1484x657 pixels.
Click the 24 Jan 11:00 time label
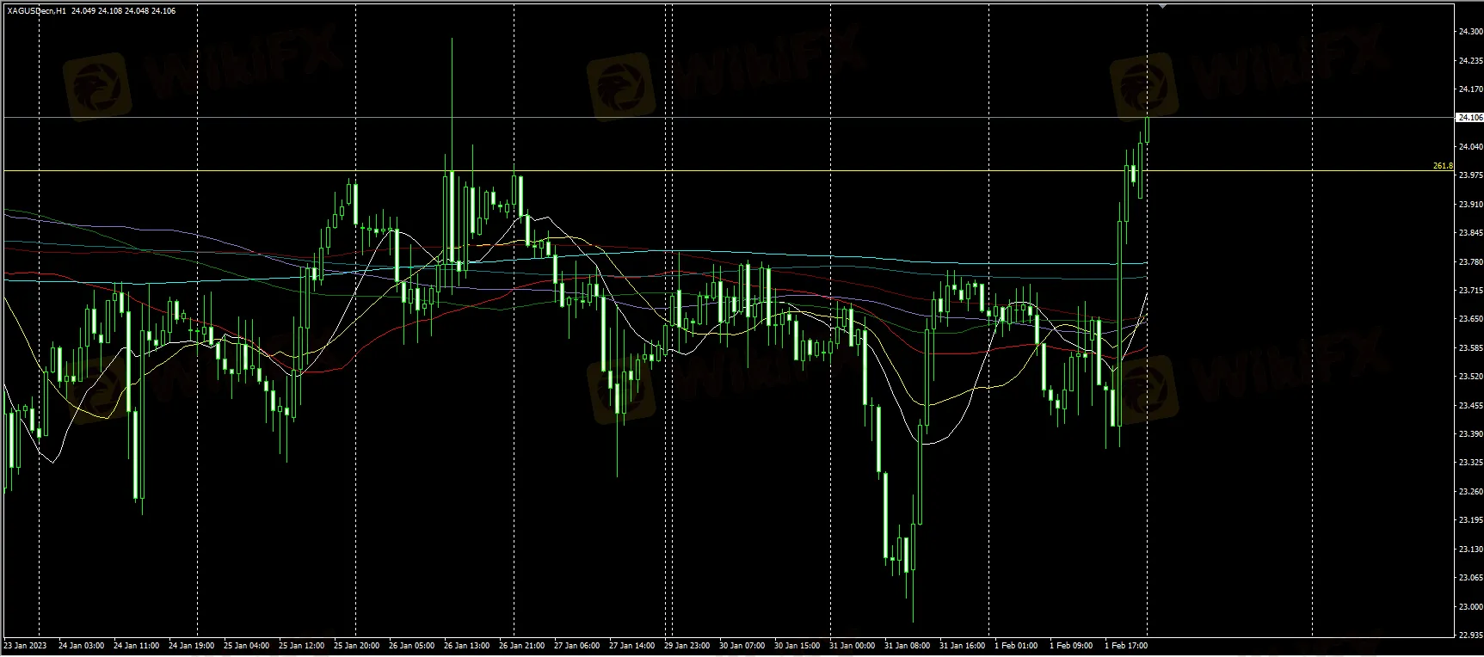coord(136,645)
